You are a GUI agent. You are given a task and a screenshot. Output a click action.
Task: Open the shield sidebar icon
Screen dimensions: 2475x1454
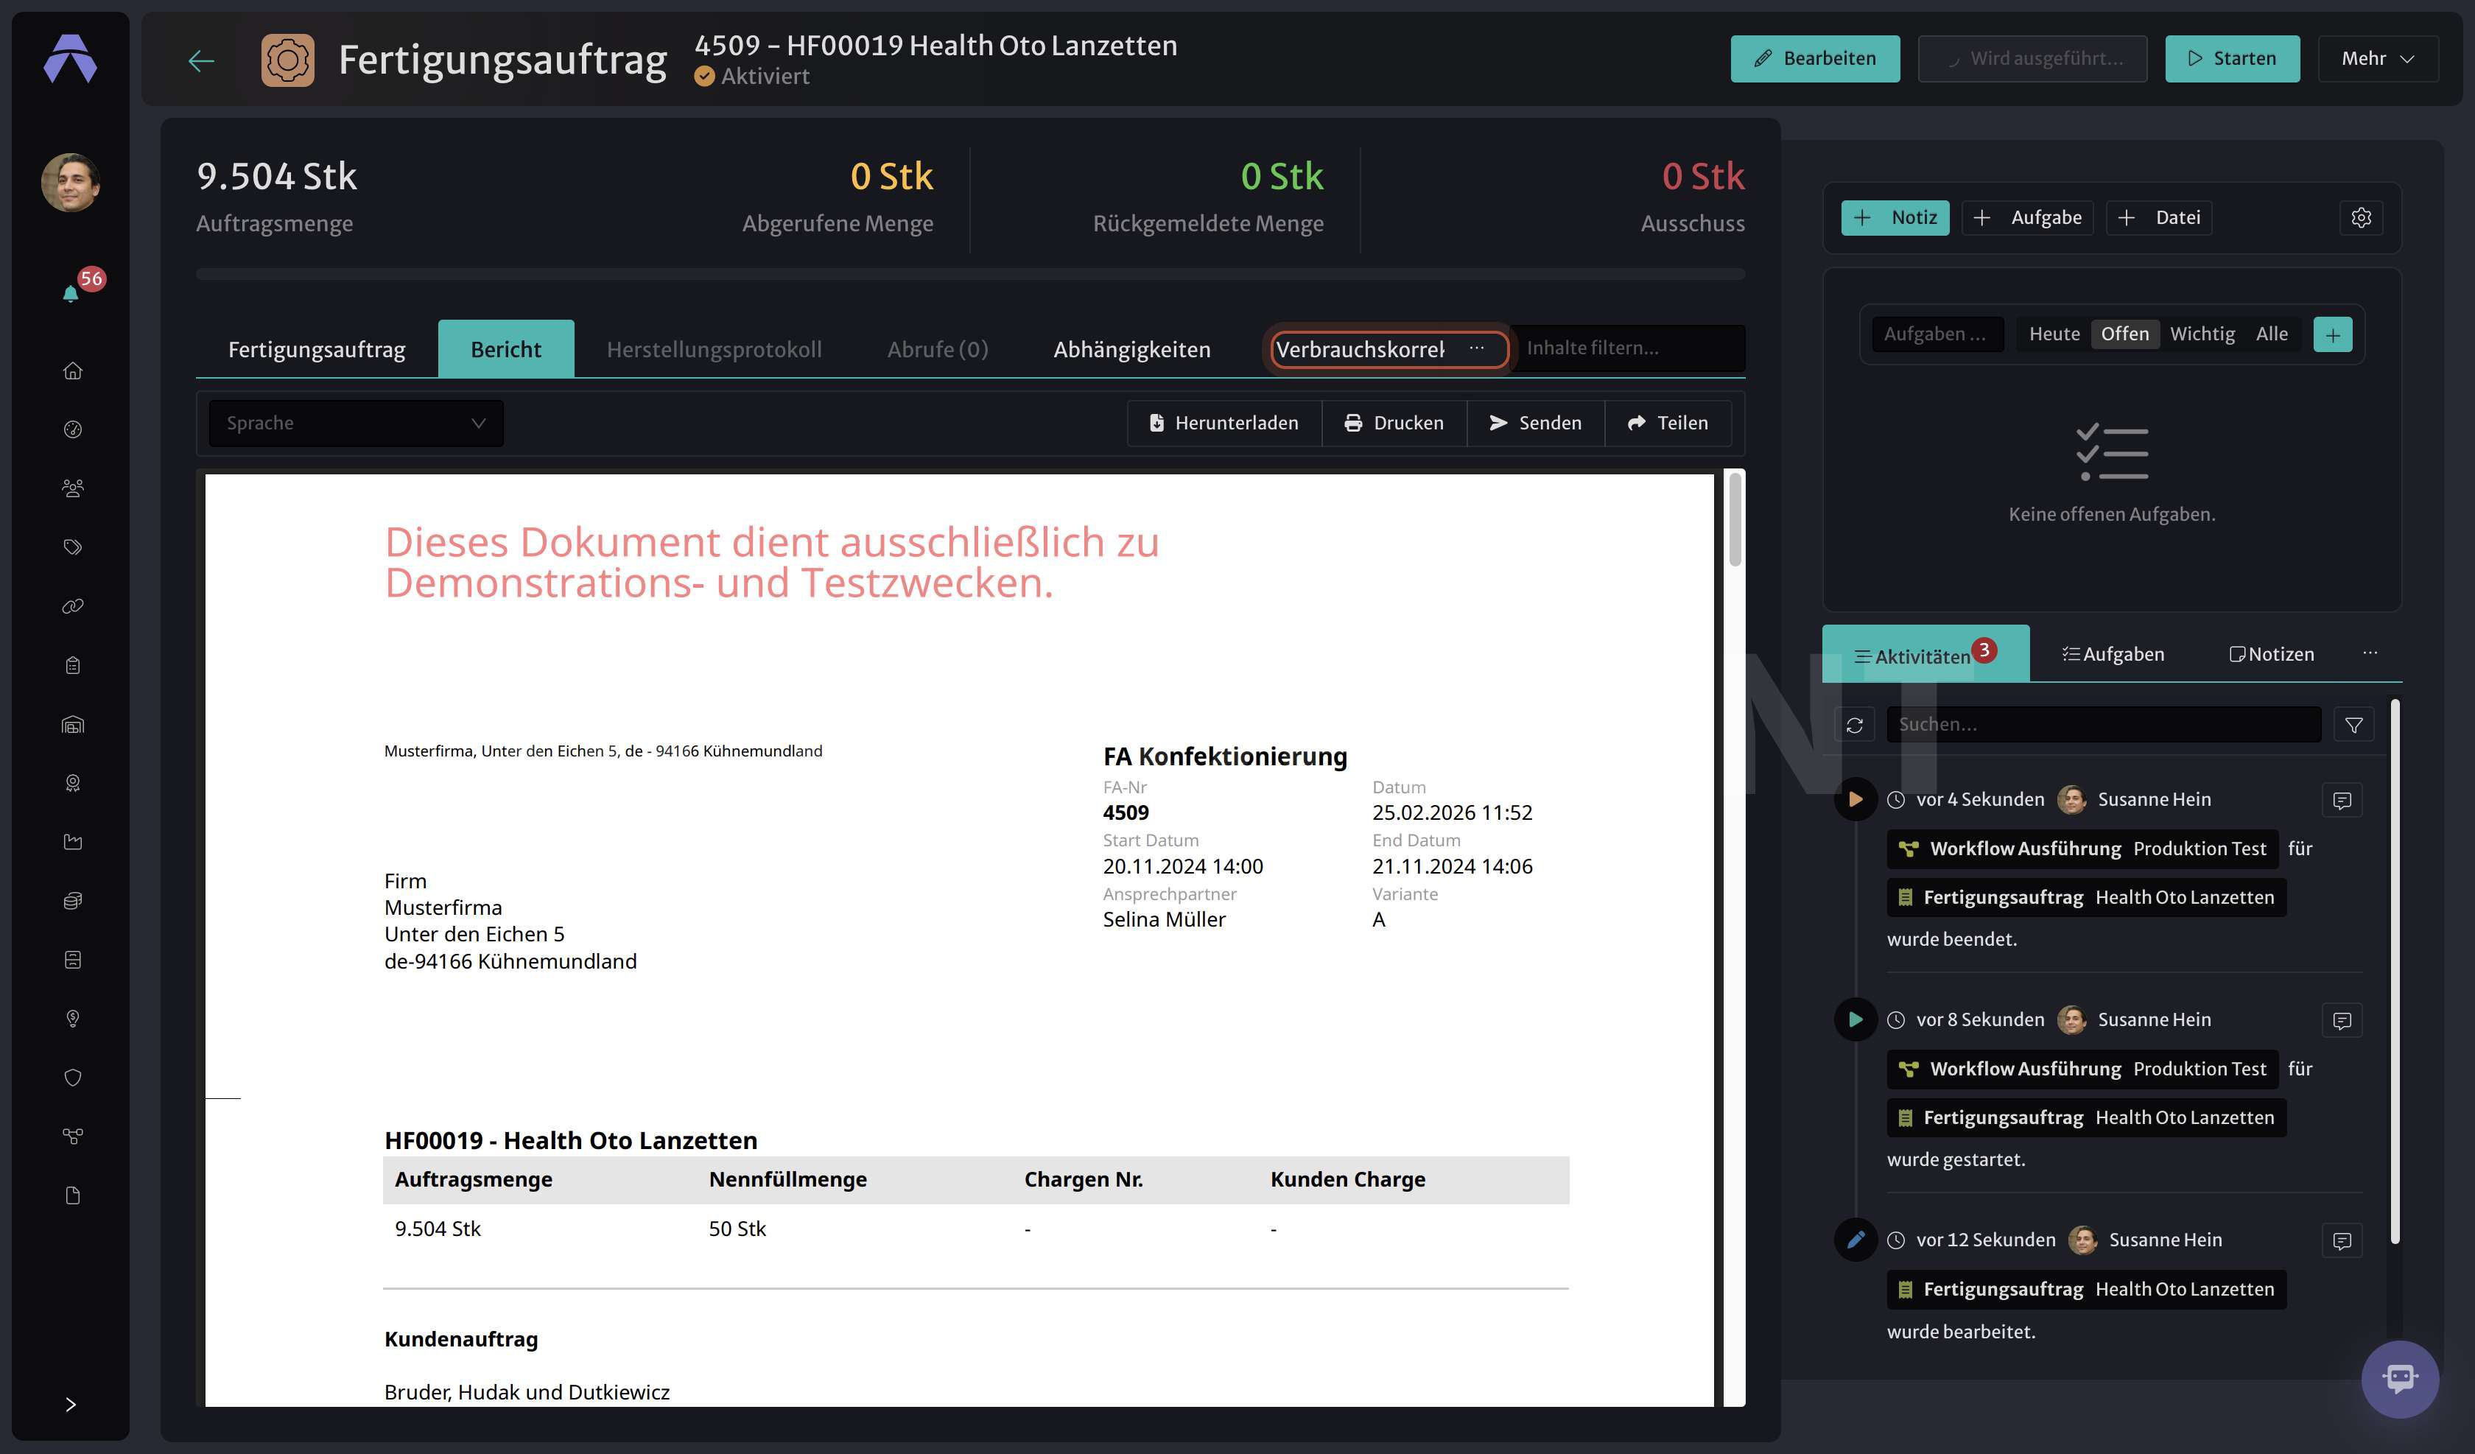(x=73, y=1078)
